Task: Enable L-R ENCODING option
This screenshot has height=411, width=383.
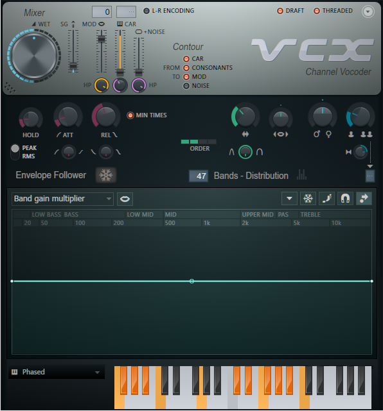Action: click(x=147, y=11)
